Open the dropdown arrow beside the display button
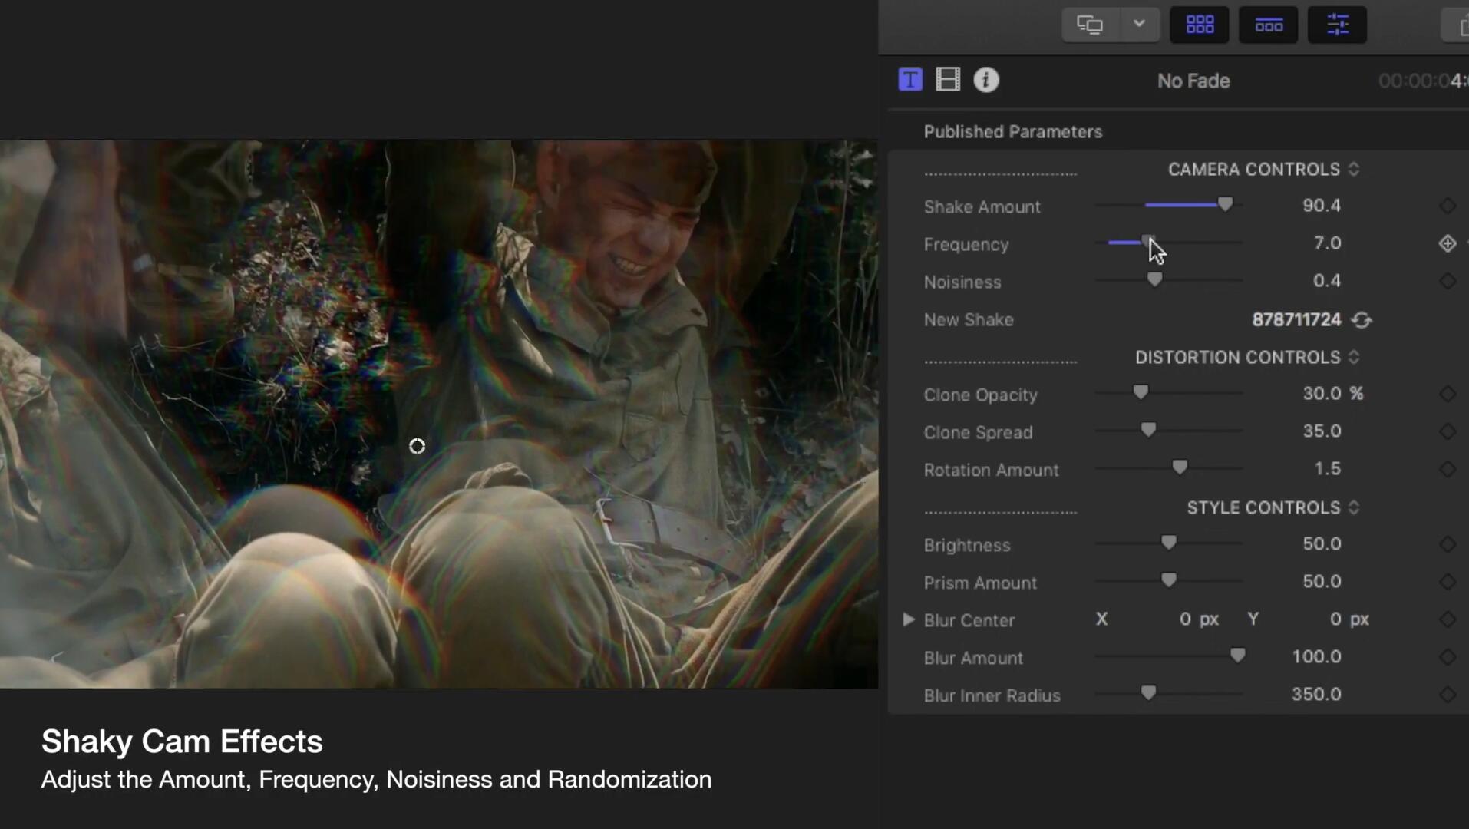Image resolution: width=1469 pixels, height=829 pixels. 1140,24
